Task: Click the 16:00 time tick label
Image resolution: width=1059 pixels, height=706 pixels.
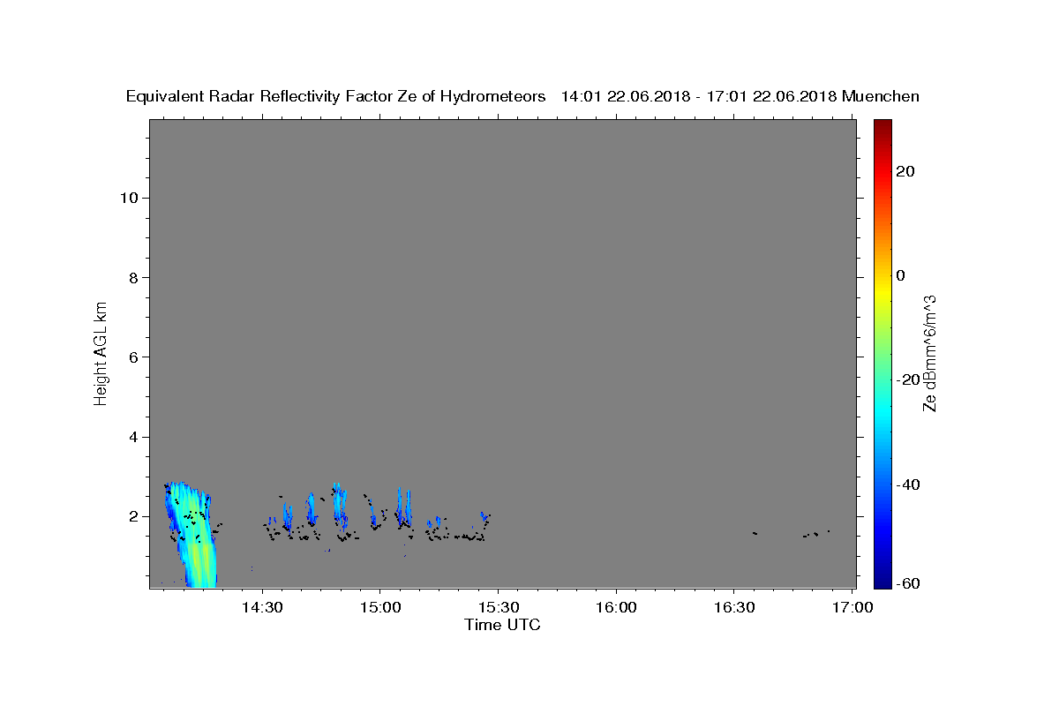Action: click(x=616, y=607)
